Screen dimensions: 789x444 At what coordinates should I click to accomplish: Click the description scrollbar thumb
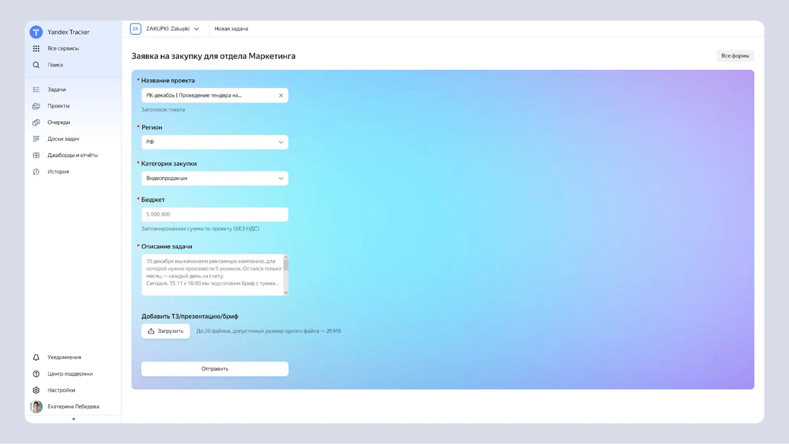pos(286,265)
